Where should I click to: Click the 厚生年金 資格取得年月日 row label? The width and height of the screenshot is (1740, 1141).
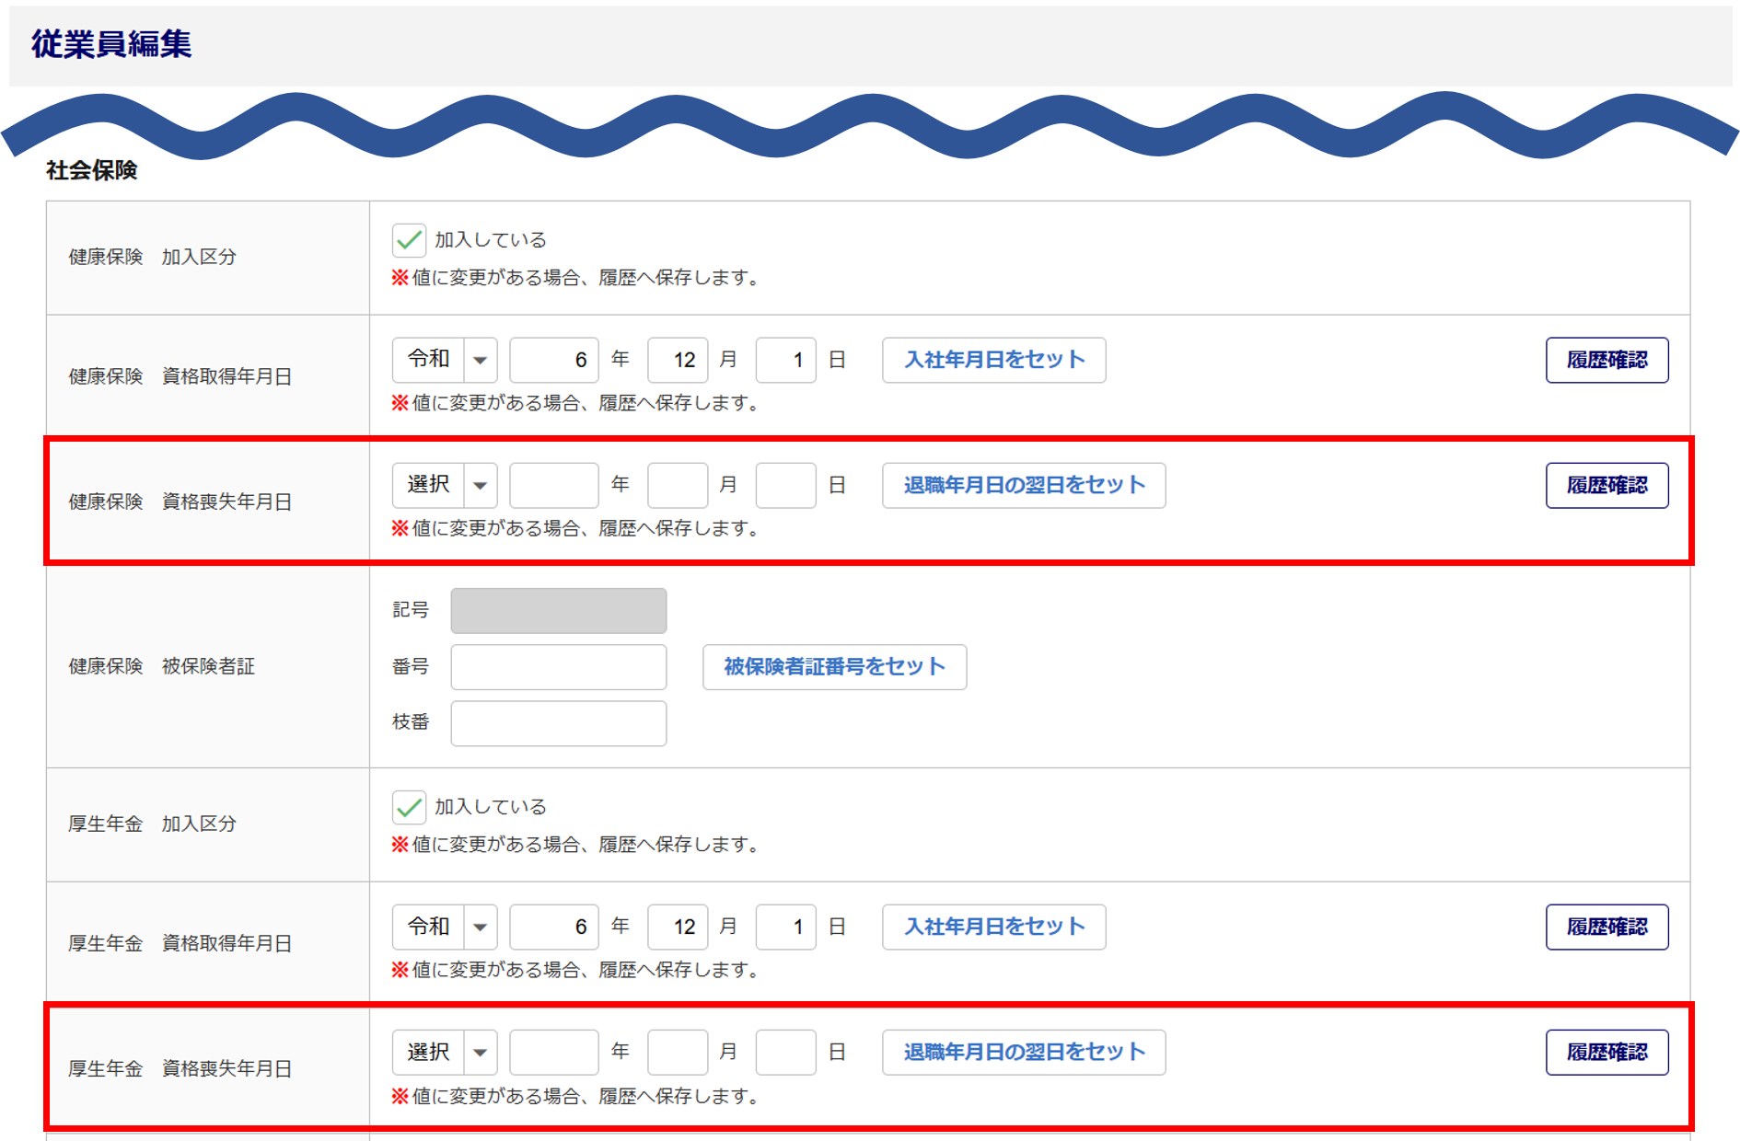click(x=180, y=943)
